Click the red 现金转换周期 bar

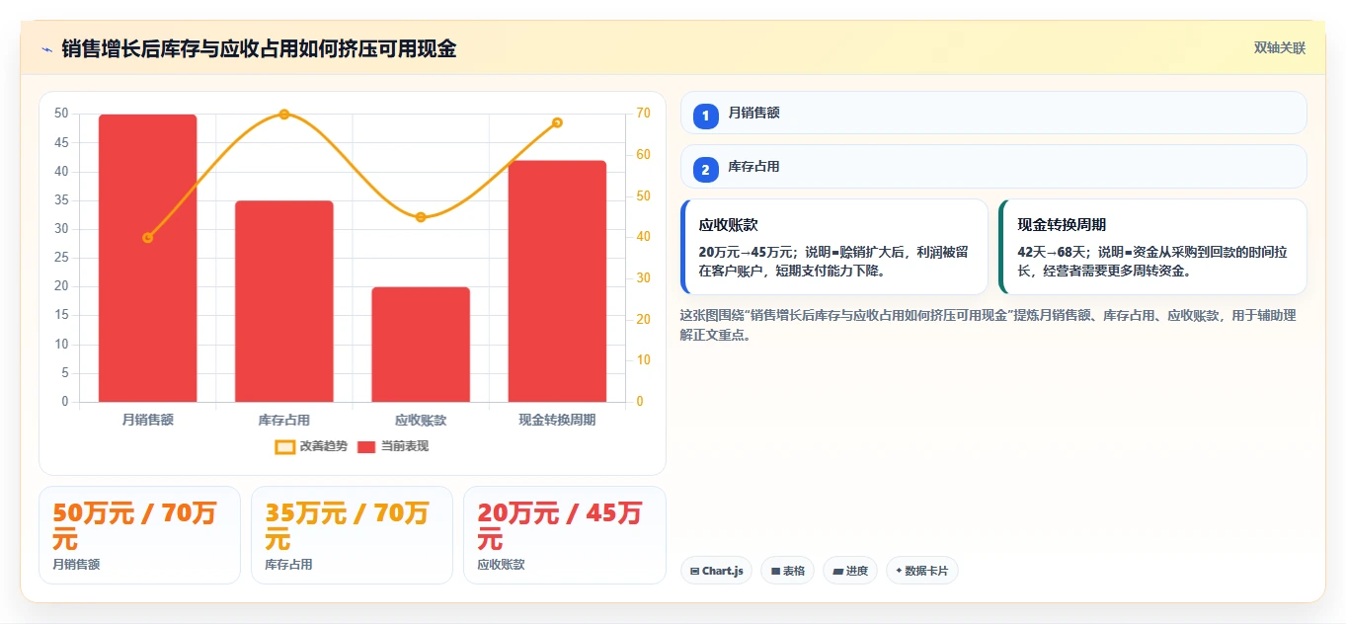pos(557,280)
